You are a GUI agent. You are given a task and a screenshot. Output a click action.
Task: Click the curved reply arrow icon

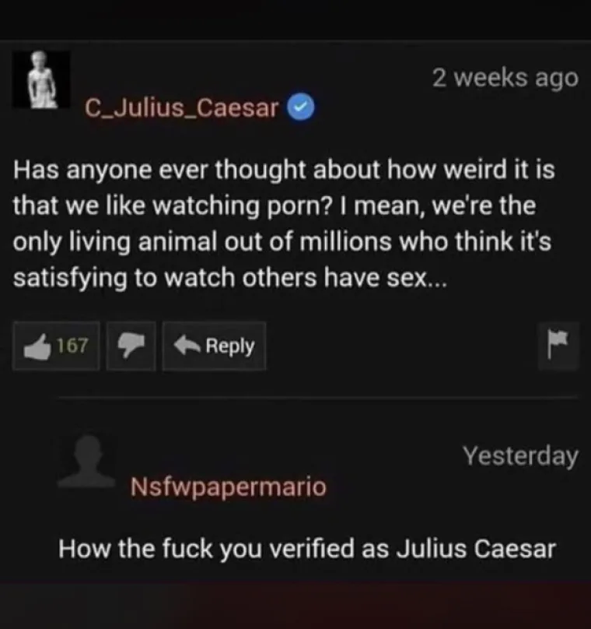(x=187, y=346)
